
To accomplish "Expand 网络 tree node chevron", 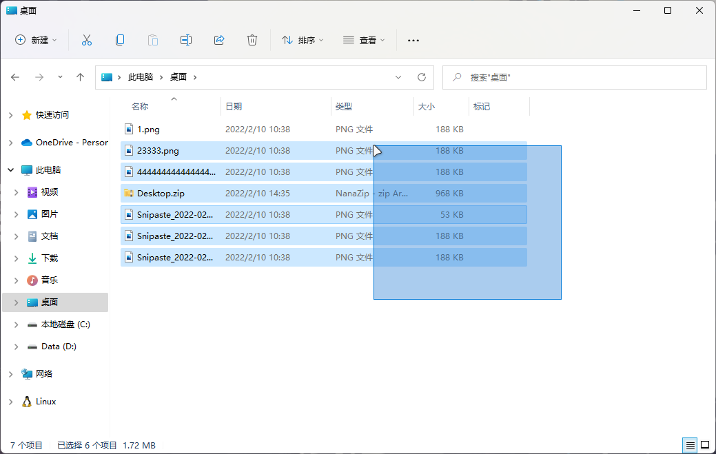I will [x=10, y=374].
